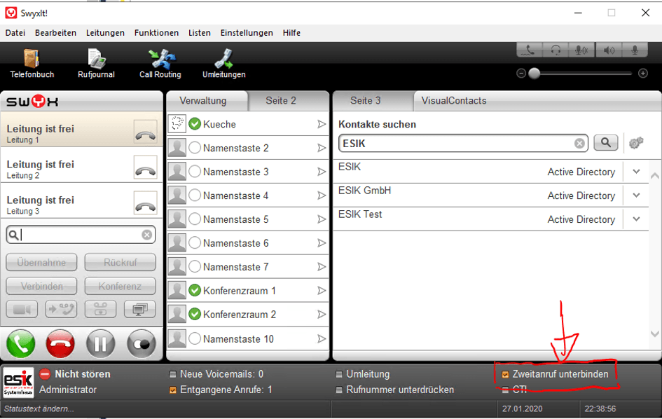Toggle Zweitanruf unterbinden checkbox
662x419 pixels.
coord(505,375)
